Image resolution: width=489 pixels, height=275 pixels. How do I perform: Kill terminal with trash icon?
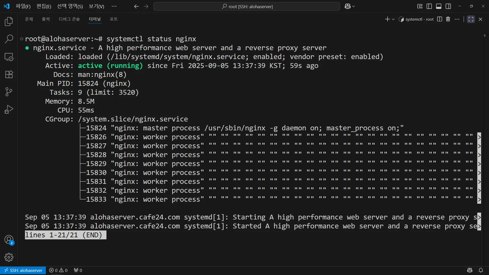448,19
